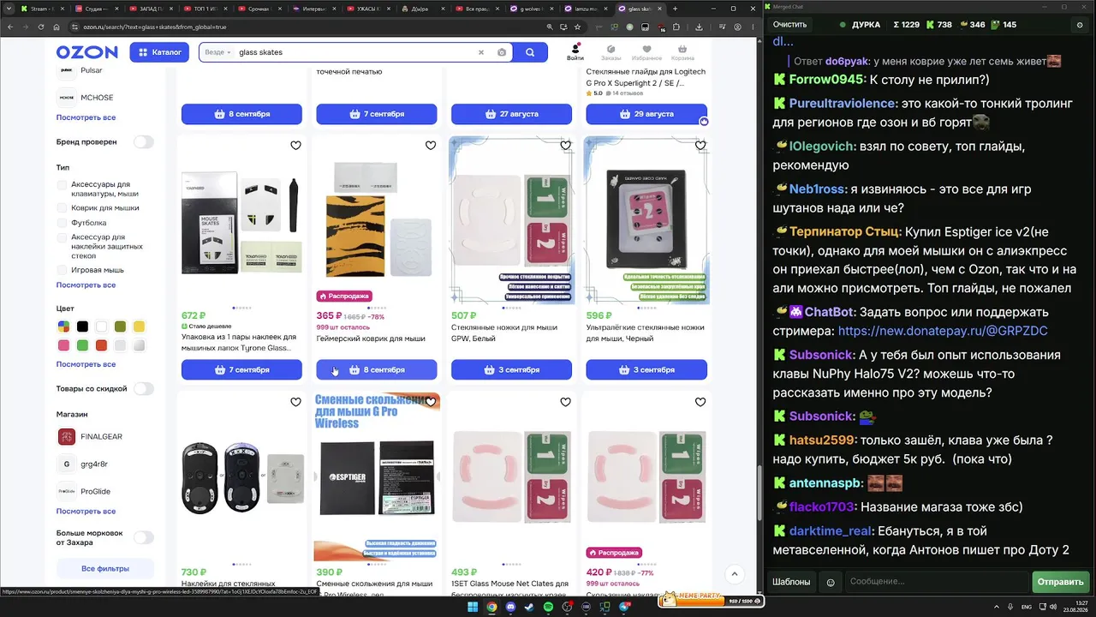Check Аксессуары для клавиатуры, мыши type filter

point(62,185)
